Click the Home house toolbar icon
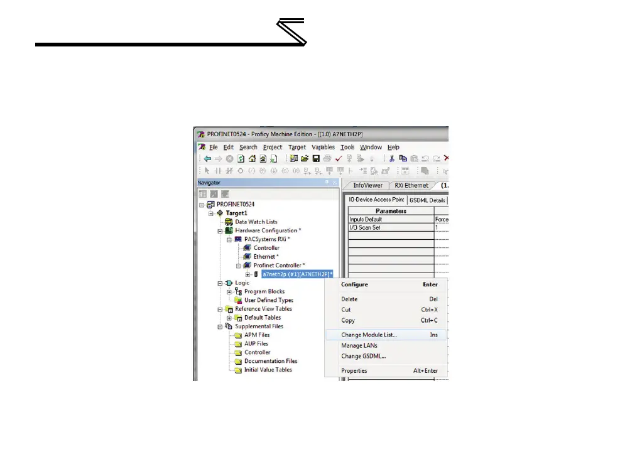Screen dimensions: 642x452 [x=252, y=159]
